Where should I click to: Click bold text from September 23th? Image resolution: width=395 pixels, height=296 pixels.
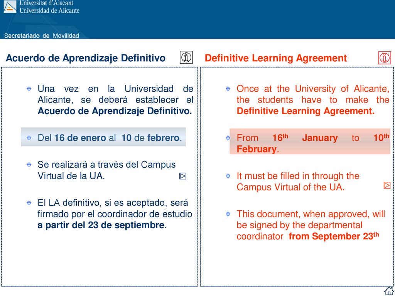point(334,236)
